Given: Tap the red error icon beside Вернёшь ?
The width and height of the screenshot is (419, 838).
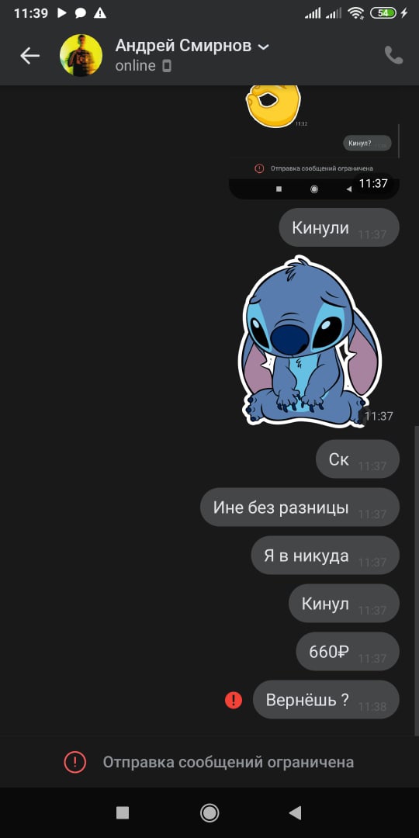Looking at the screenshot, I should point(234,700).
